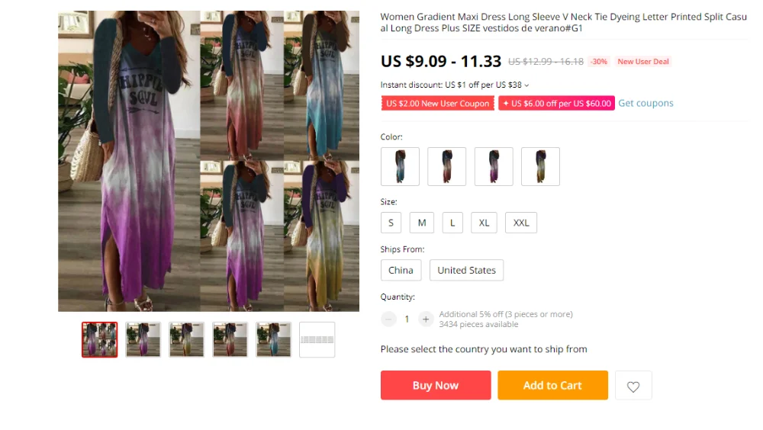Choose the yellow gradient dress color
This screenshot has width=763, height=430.
click(541, 166)
